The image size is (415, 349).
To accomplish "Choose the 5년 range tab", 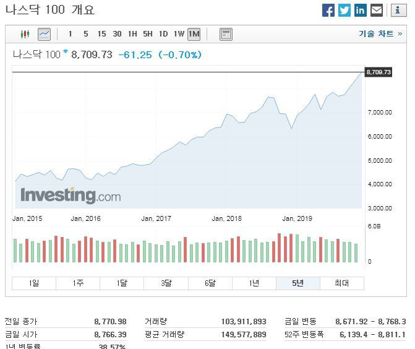I will click(298, 283).
